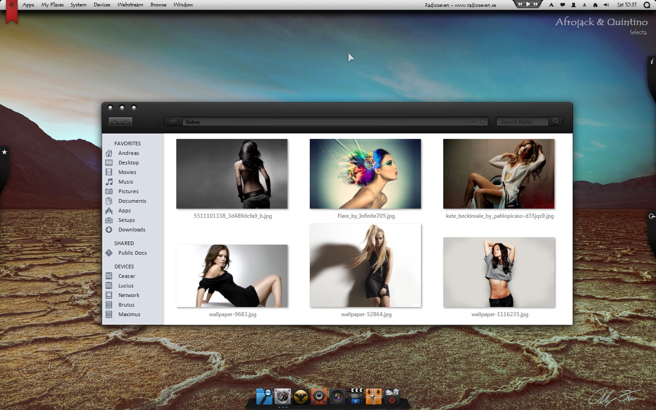This screenshot has width=656, height=410.
Task: Select the wallpaper-9683.jpg thumbnail
Action: [x=232, y=276]
